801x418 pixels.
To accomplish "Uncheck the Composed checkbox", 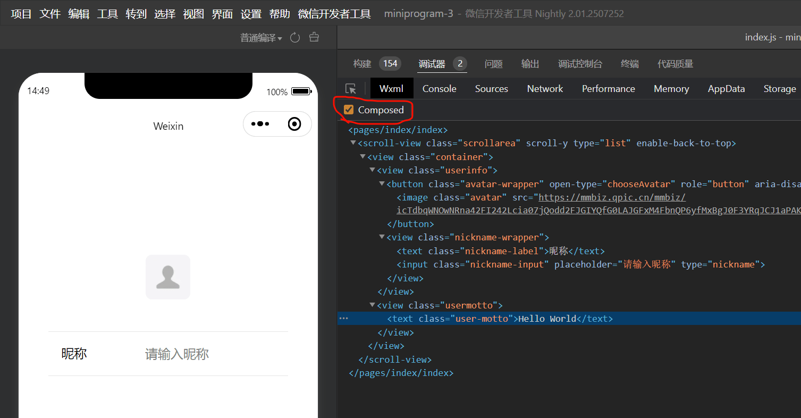I will tap(349, 110).
